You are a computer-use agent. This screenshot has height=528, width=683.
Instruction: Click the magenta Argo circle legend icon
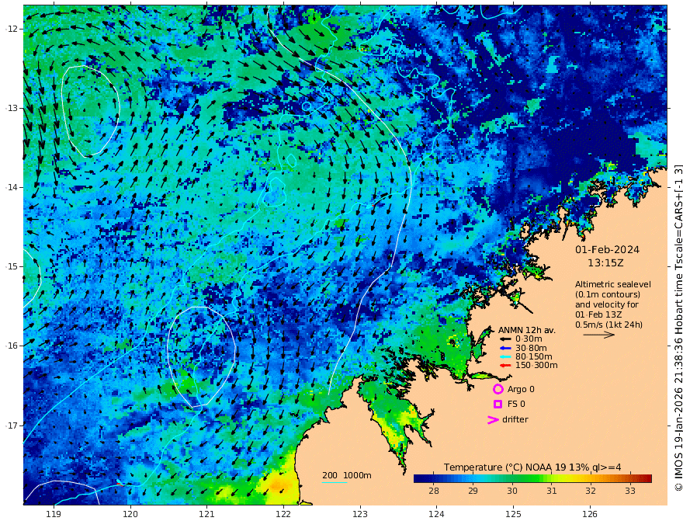coord(498,389)
